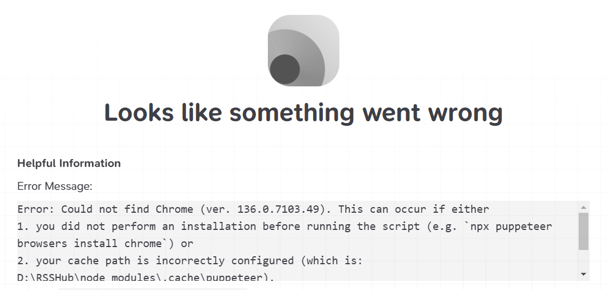Click the error box scrollbar thumb

[x=583, y=231]
